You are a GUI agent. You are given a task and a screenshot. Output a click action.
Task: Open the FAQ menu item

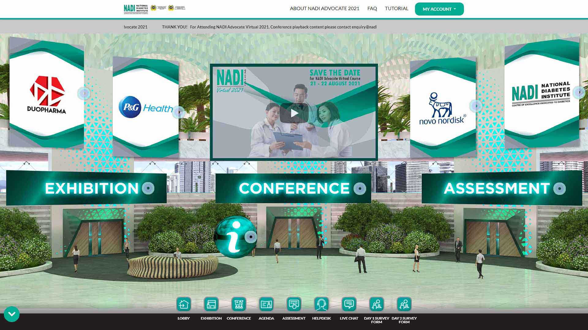pos(372,9)
